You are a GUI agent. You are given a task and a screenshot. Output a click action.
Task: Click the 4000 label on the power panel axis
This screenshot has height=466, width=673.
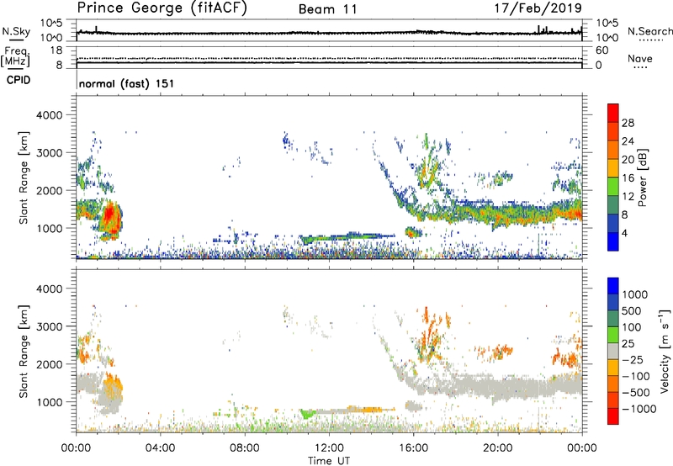(x=49, y=115)
